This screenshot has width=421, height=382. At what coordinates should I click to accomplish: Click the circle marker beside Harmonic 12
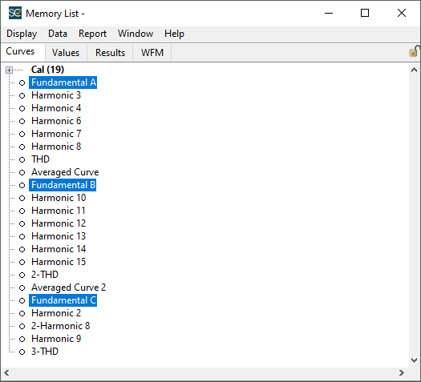[x=22, y=224]
